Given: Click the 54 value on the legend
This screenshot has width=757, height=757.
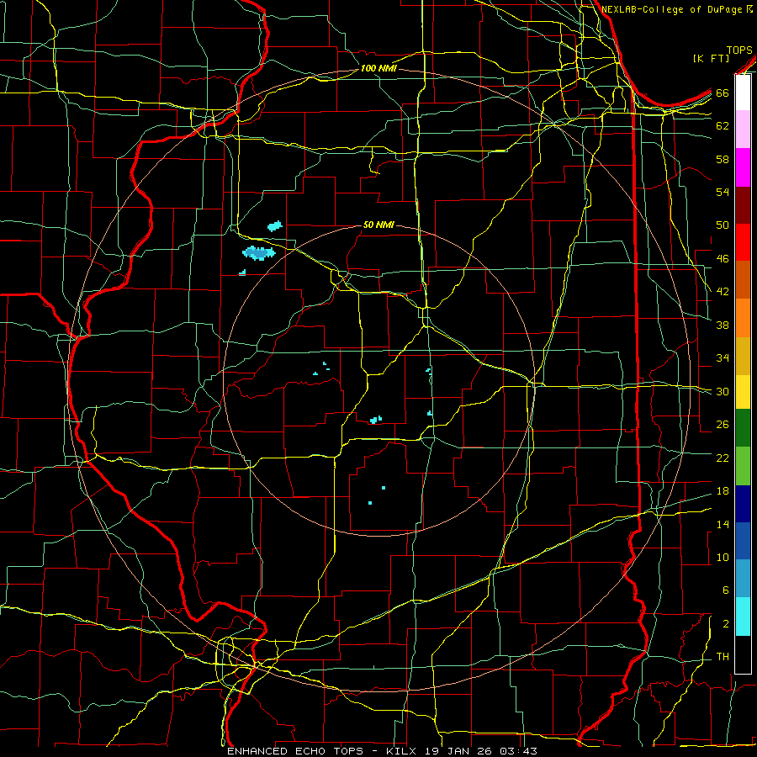Looking at the screenshot, I should (x=723, y=192).
